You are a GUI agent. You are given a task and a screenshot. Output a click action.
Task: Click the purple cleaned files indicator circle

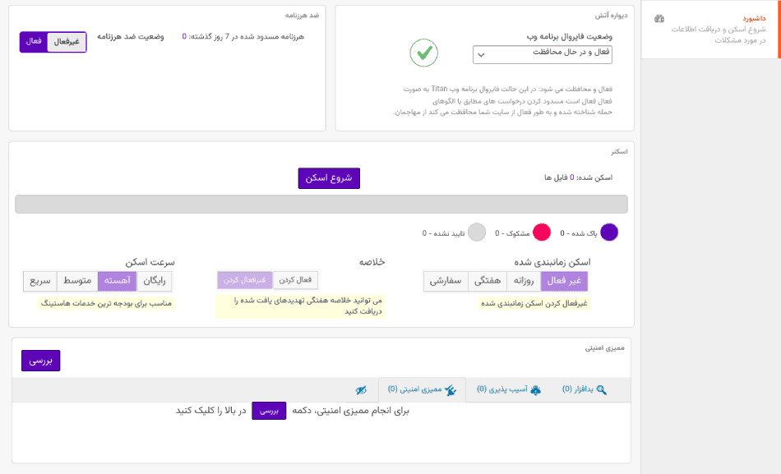(609, 232)
